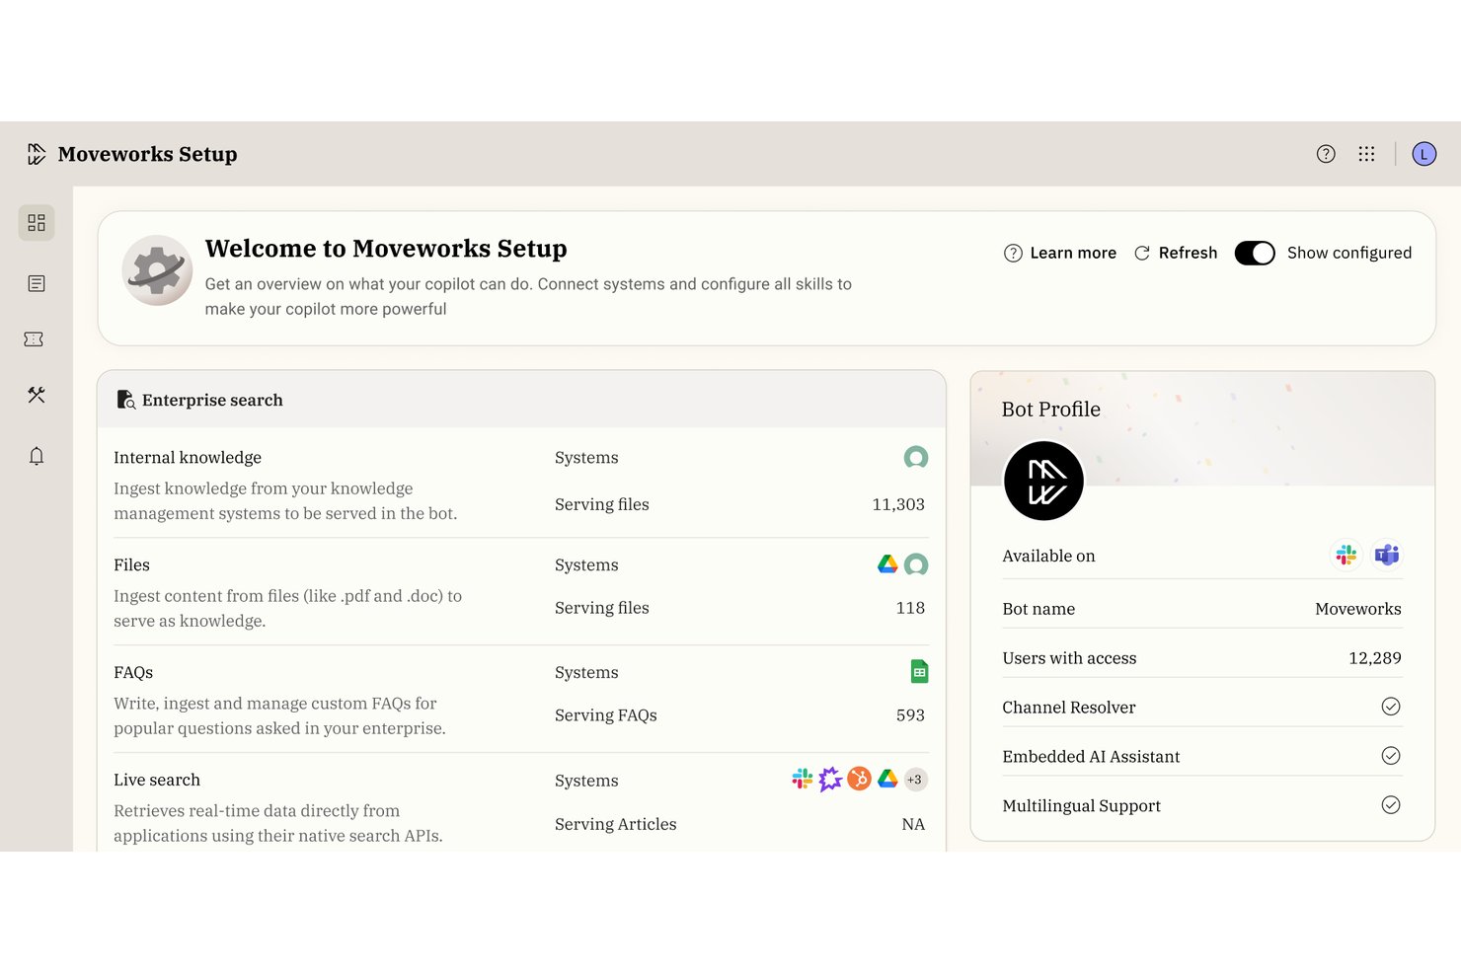Click the purple star icon in Live search systems
Screen dimensions: 1461x974
[830, 780]
